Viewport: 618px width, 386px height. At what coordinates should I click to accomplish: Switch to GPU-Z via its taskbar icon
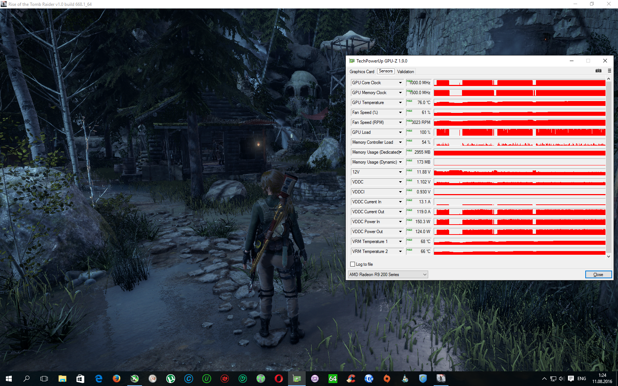click(297, 378)
